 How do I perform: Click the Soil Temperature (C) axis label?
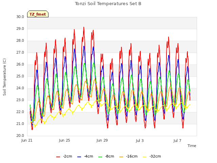tap(4, 77)
